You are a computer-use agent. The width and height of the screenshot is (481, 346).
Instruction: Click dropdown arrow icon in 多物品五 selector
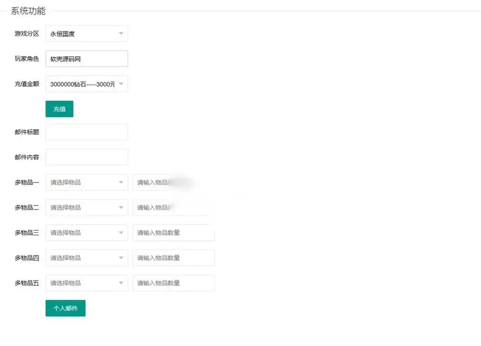[x=121, y=283]
